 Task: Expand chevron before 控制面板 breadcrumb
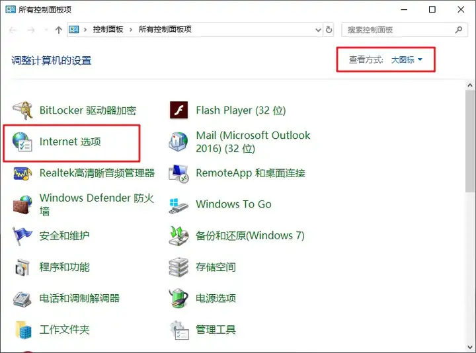(x=85, y=30)
